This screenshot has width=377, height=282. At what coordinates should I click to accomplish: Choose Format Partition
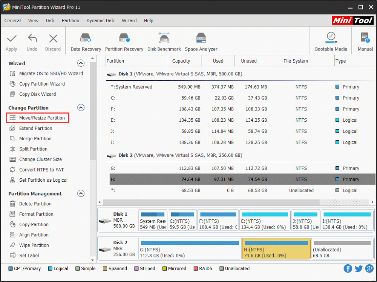pos(32,214)
